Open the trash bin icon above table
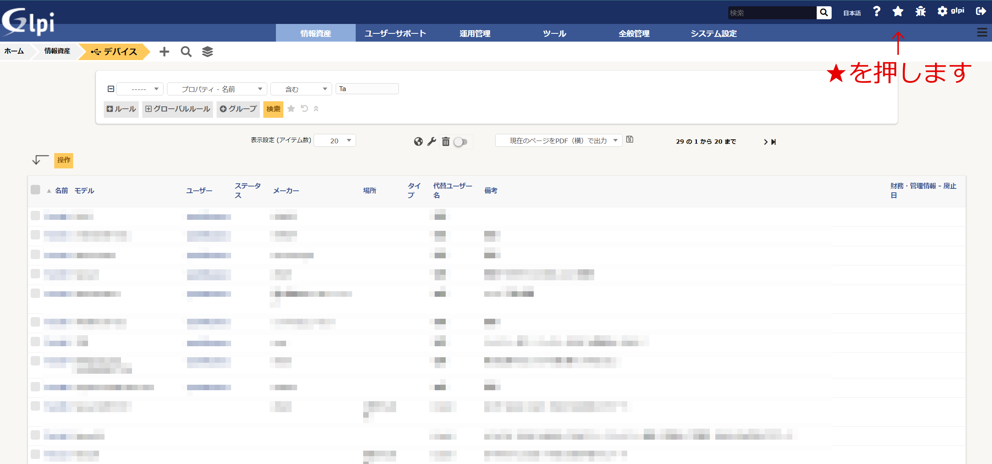The image size is (992, 464). [446, 142]
